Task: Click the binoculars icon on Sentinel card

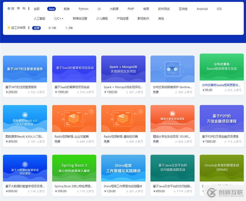Action: tap(172, 69)
